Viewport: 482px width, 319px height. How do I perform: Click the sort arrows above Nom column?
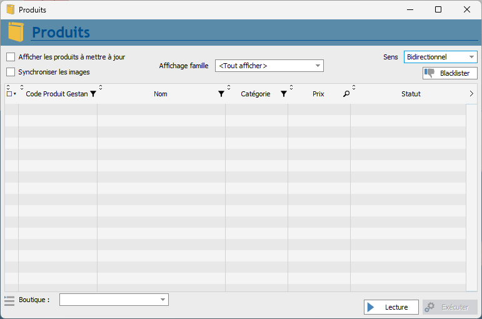click(x=101, y=88)
